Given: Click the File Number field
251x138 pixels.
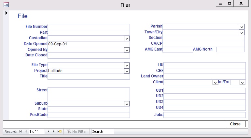Looking at the screenshot, I should click(x=89, y=27).
